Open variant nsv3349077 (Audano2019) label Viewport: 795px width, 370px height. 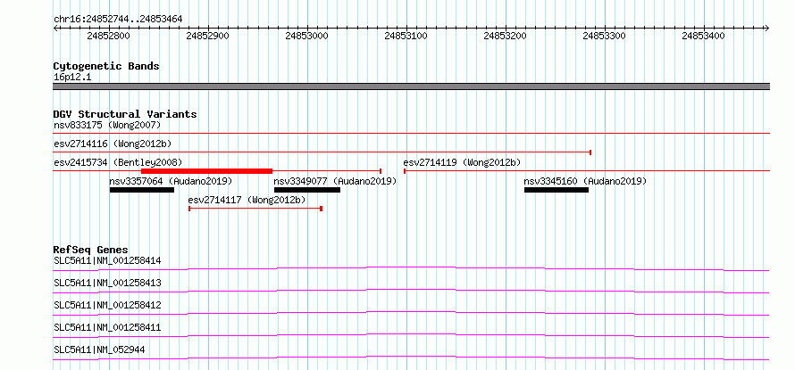(x=335, y=181)
